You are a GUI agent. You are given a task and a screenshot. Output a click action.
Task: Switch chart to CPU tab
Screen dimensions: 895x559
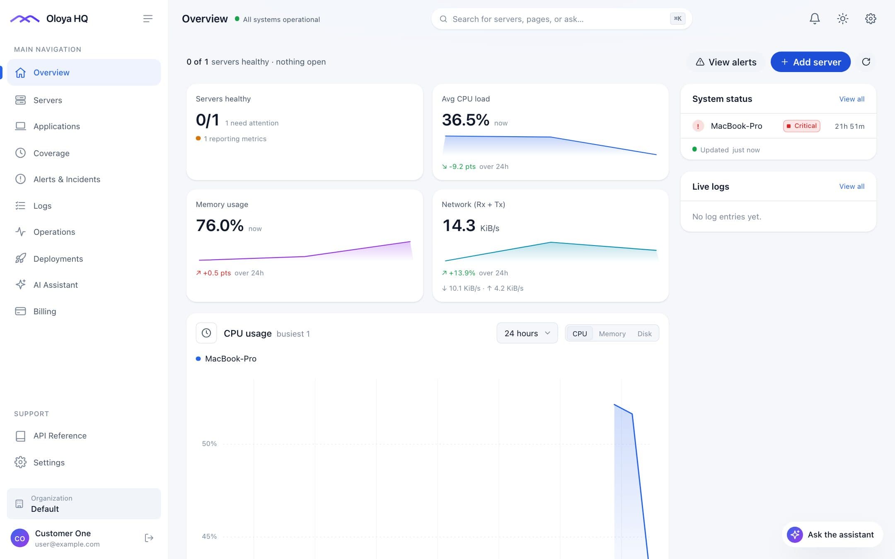click(x=579, y=333)
